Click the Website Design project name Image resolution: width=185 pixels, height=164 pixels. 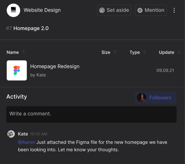pos(42,10)
